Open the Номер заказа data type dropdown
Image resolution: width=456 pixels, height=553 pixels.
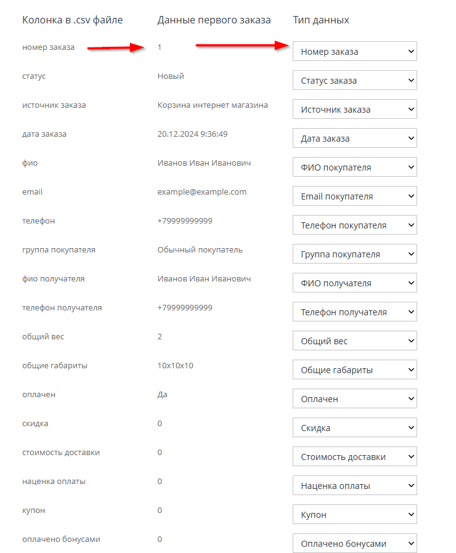[x=354, y=52]
